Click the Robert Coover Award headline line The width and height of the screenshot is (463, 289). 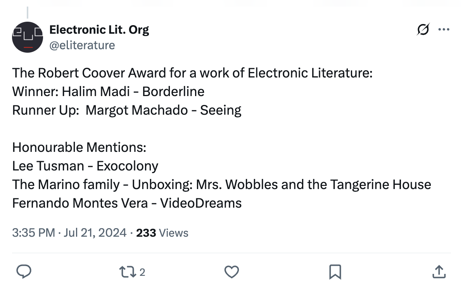[x=192, y=73]
